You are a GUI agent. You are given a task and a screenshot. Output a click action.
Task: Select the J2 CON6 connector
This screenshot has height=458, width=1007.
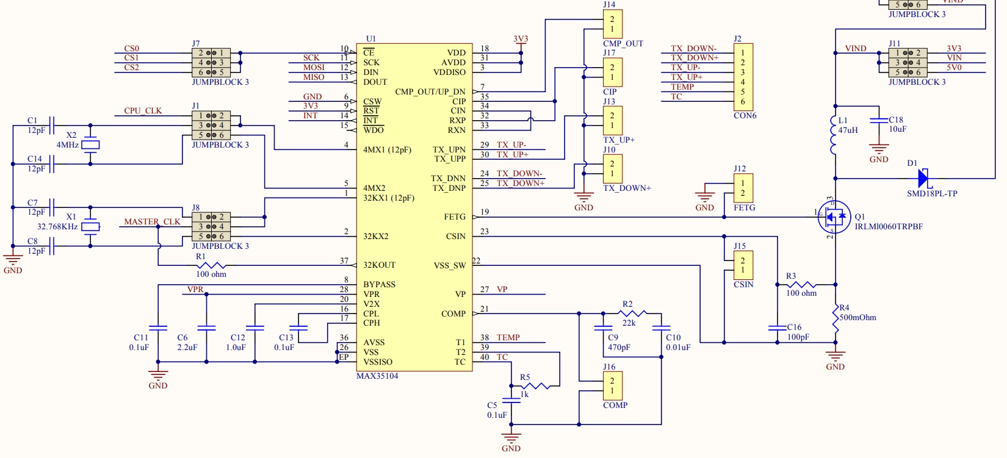[743, 77]
